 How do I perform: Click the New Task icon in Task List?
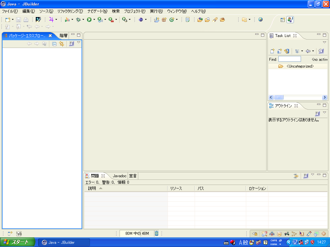(x=272, y=51)
